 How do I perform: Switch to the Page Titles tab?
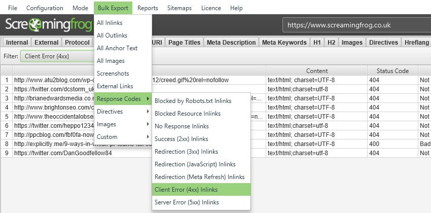(x=184, y=42)
